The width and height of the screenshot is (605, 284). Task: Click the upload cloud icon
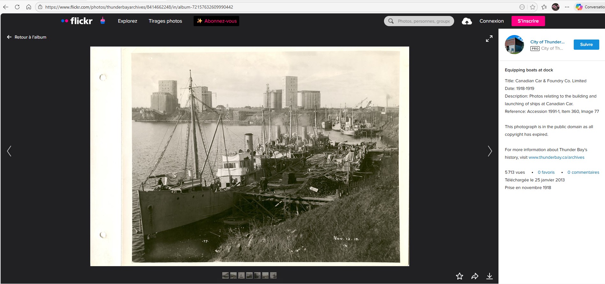click(467, 21)
